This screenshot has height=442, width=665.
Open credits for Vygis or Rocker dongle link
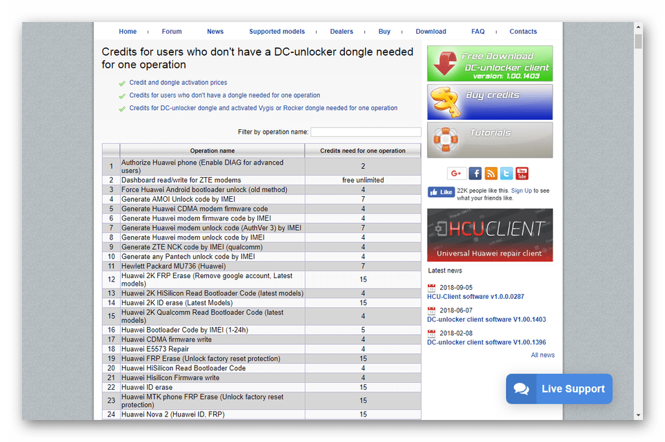[264, 108]
